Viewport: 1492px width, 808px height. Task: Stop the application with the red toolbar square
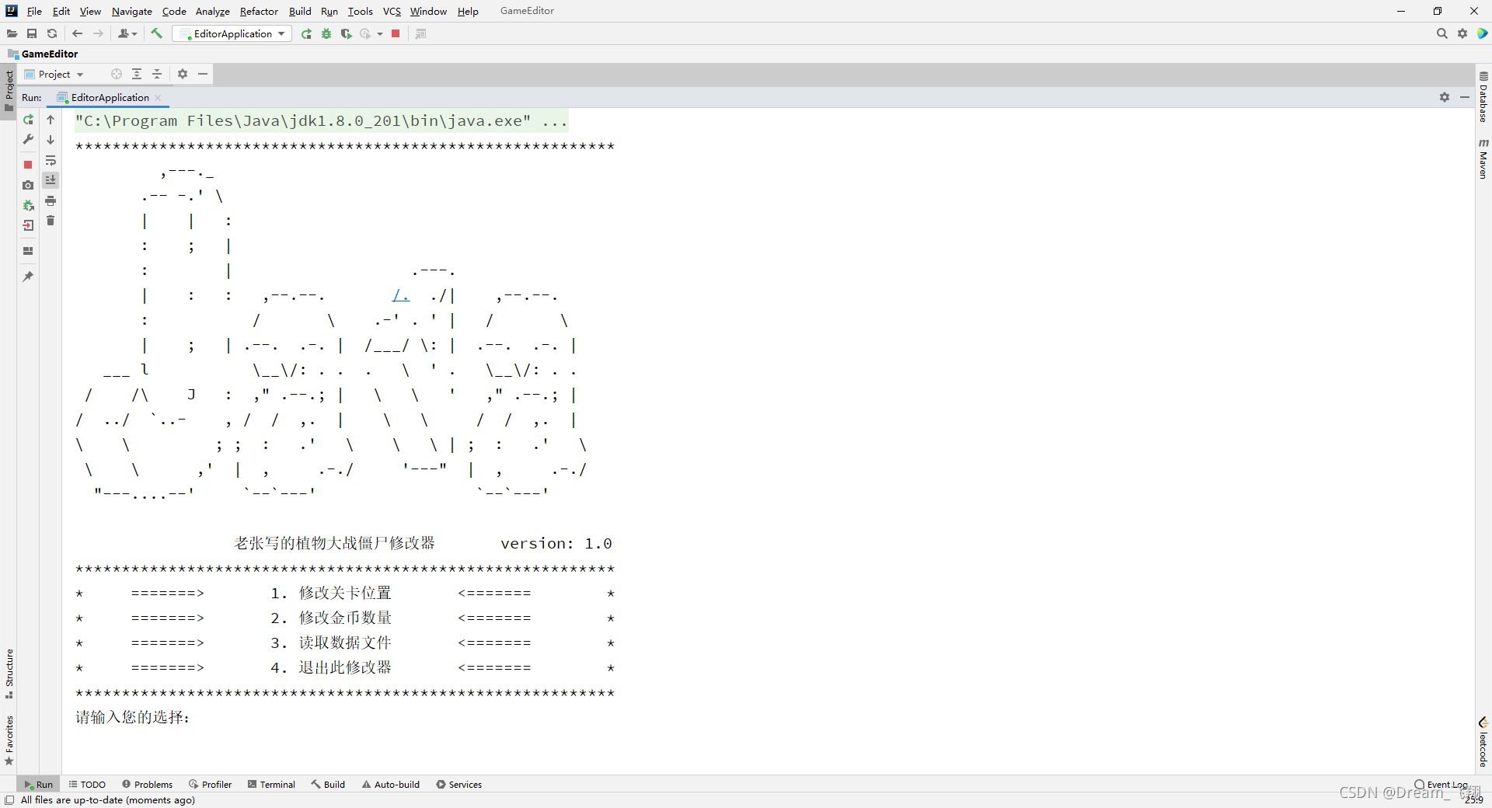[x=396, y=33]
